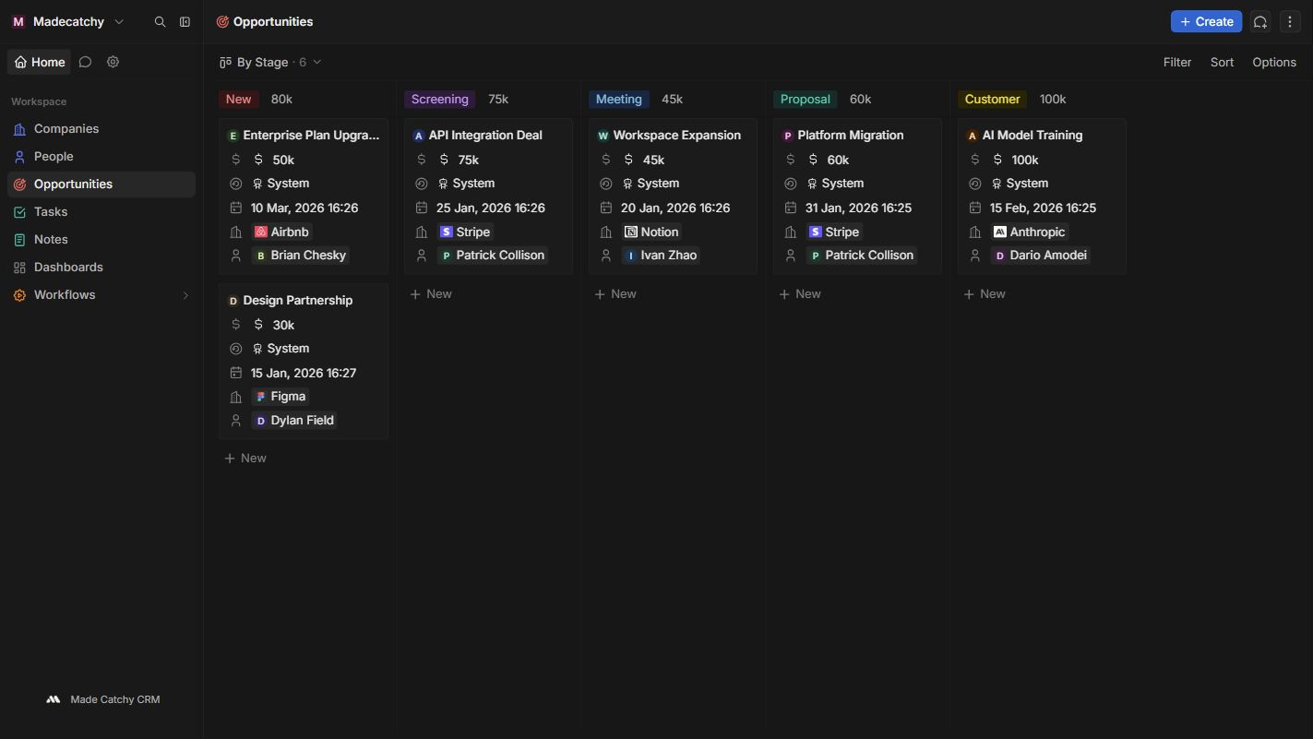Click the Notes icon in sidebar
This screenshot has height=739, width=1313.
click(x=19, y=240)
